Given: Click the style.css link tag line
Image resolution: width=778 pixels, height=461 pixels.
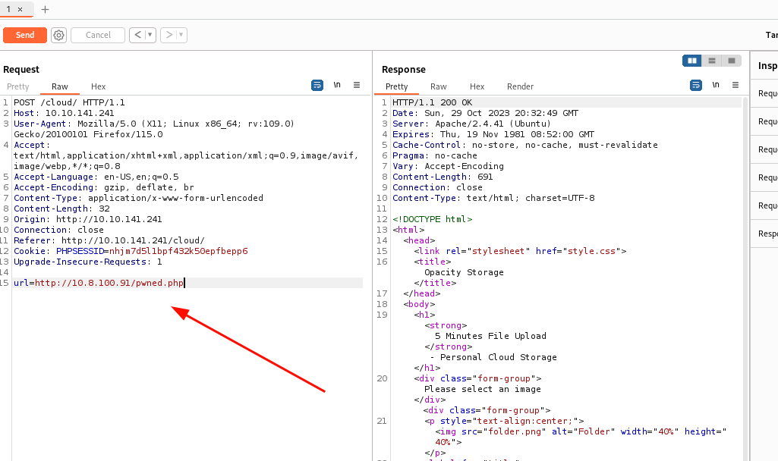Looking at the screenshot, I should pyautogui.click(x=520, y=251).
